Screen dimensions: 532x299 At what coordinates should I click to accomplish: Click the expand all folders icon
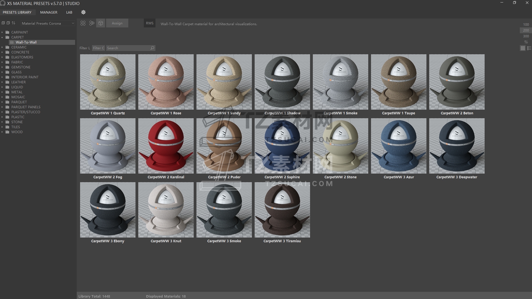coord(3,23)
